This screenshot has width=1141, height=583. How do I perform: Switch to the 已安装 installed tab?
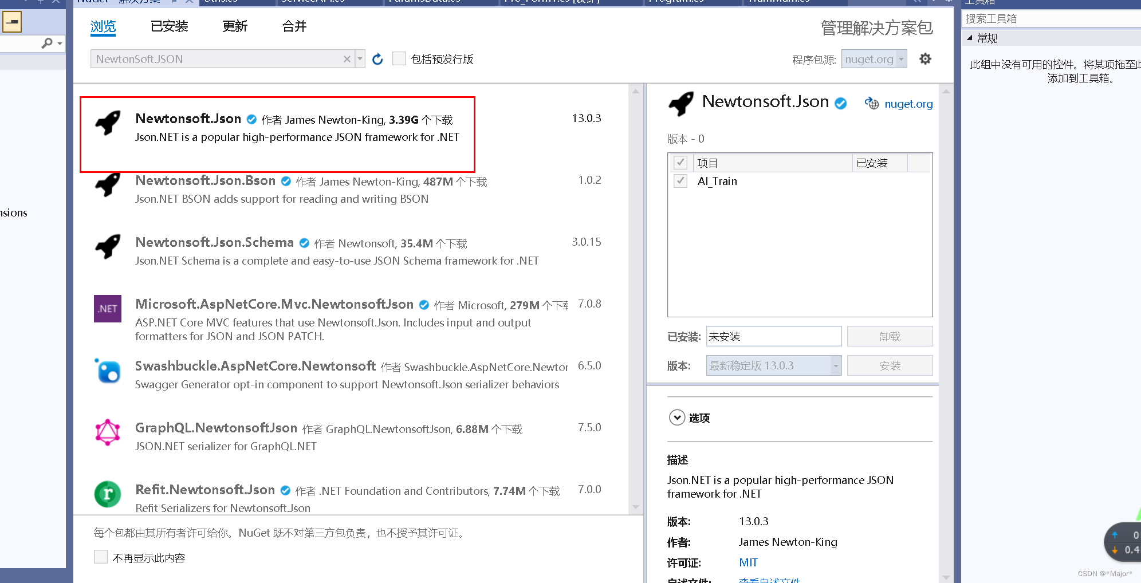170,26
